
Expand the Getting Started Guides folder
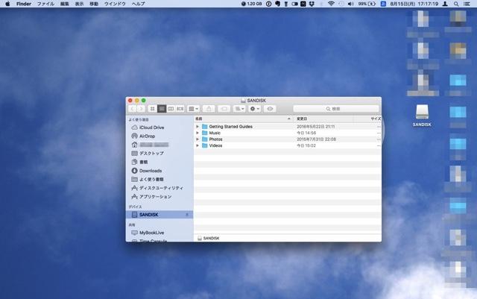pos(198,127)
